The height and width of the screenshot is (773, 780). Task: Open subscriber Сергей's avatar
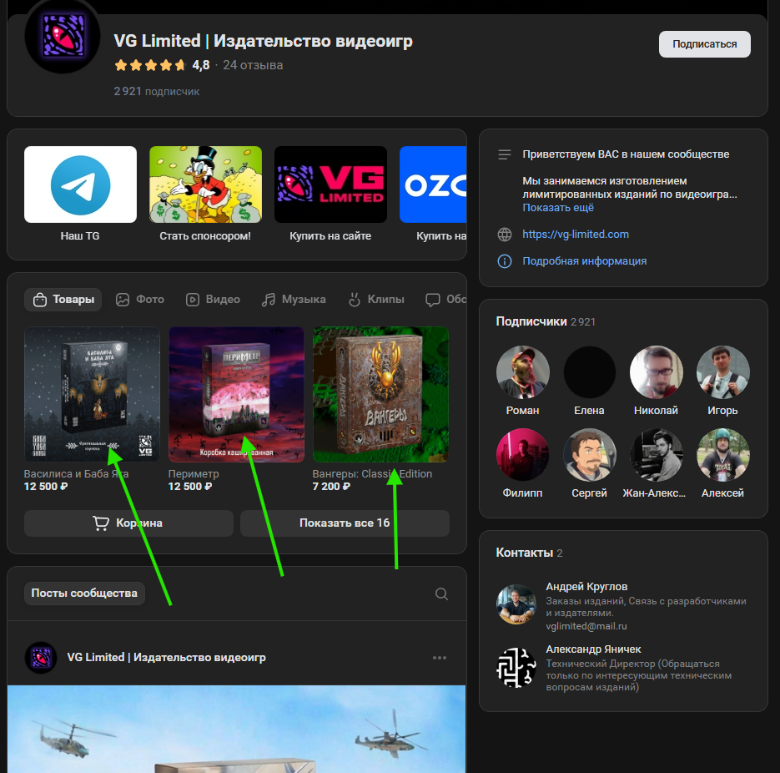pos(590,455)
